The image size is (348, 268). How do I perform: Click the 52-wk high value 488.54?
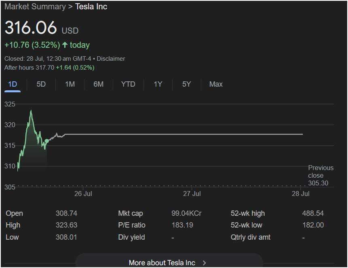click(313, 213)
